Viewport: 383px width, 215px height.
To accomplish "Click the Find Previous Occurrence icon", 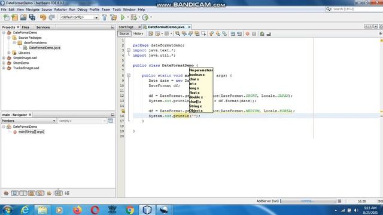I will coord(184,34).
